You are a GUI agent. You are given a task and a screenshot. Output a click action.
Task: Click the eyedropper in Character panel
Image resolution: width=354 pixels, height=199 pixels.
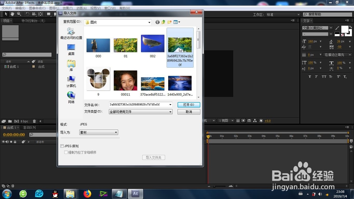[337, 28]
